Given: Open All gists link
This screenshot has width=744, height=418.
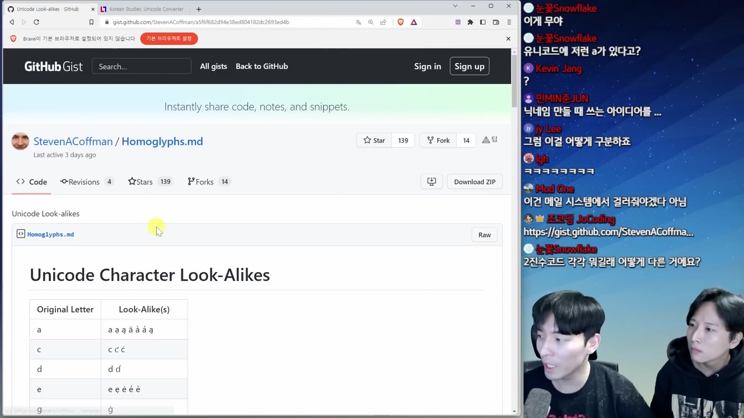Looking at the screenshot, I should [214, 66].
